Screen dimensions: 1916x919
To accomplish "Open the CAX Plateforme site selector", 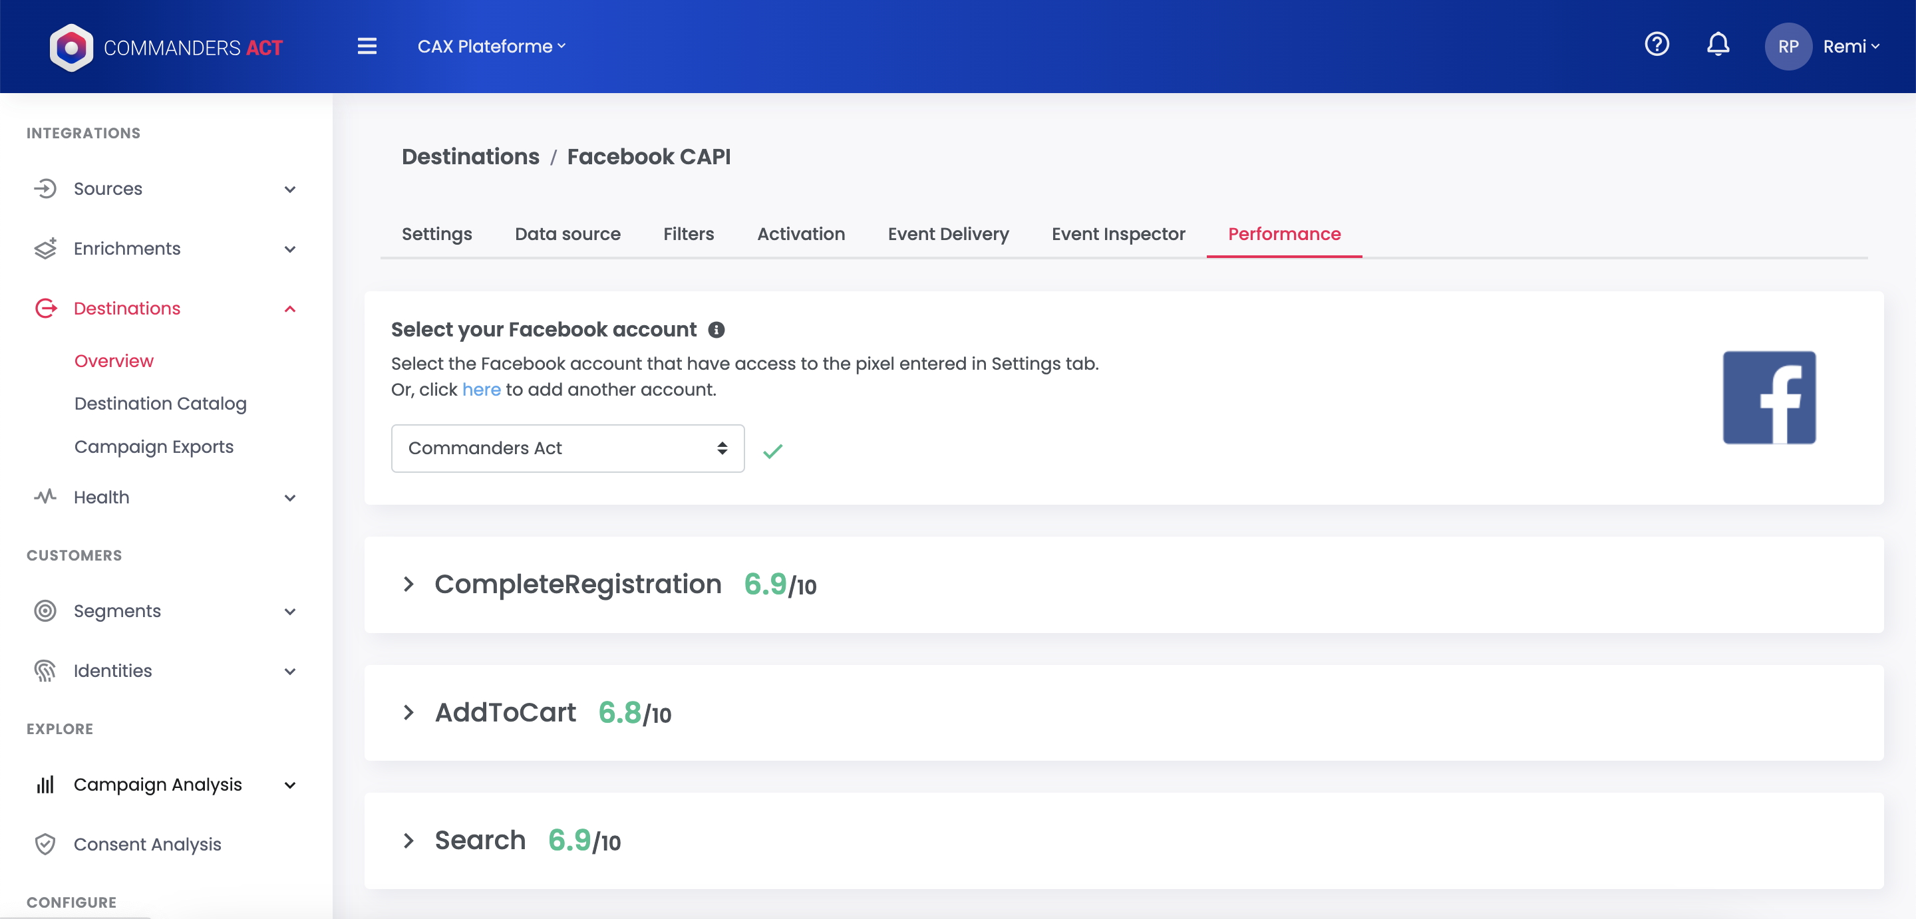I will (x=491, y=46).
